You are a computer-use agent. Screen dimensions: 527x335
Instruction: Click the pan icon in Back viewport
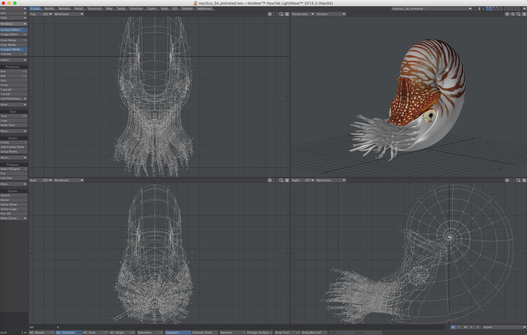[x=270, y=180]
